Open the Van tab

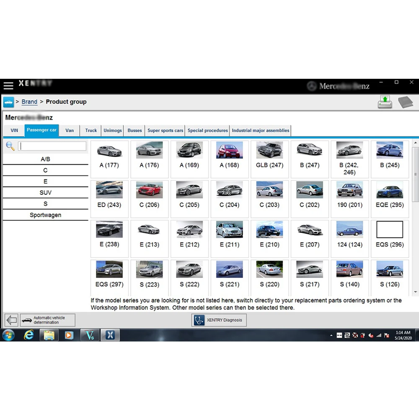[x=70, y=130]
